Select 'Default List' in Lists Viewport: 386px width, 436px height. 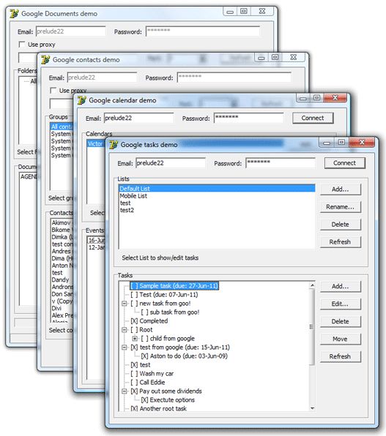point(217,189)
